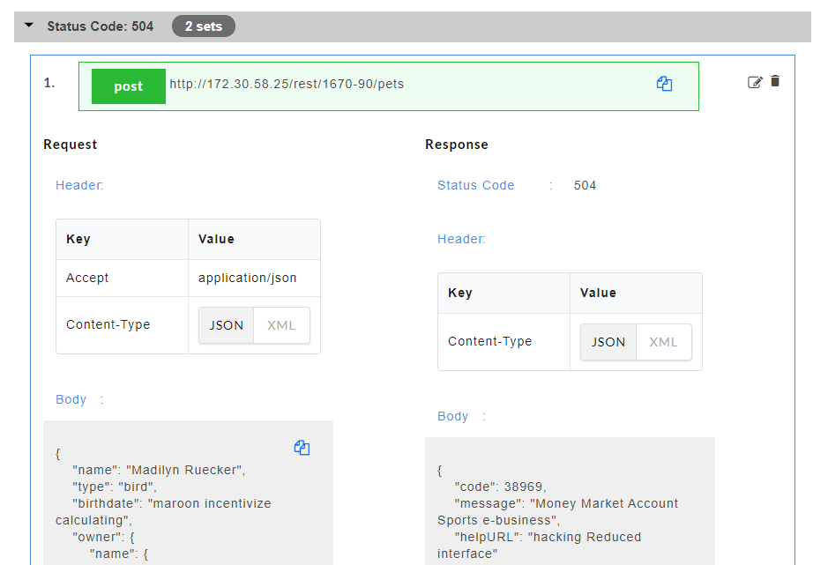Click the 2 sets badge
This screenshot has width=828, height=565.
pos(204,26)
